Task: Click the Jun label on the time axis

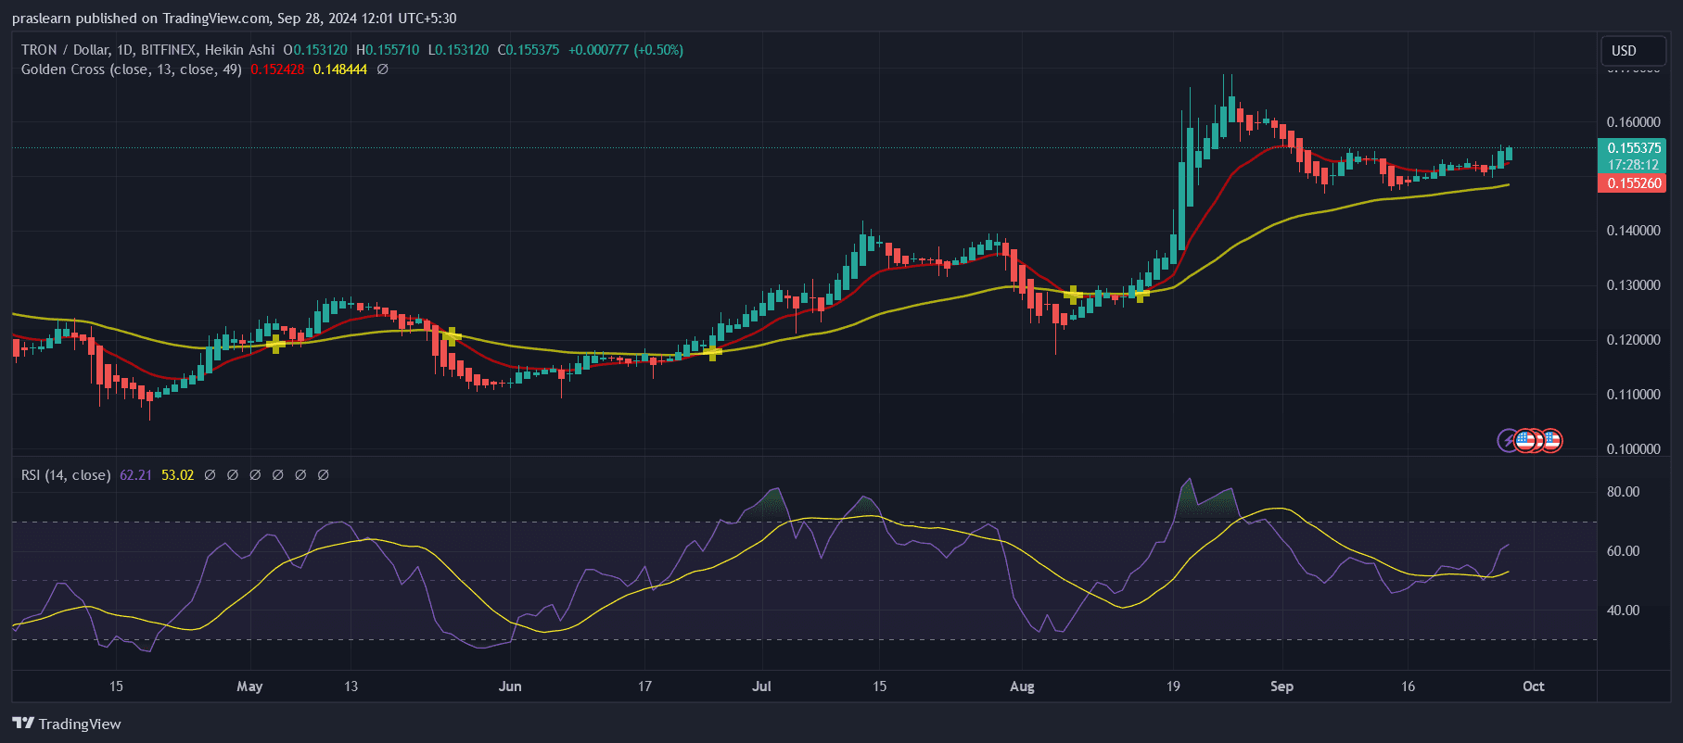Action: (x=510, y=686)
